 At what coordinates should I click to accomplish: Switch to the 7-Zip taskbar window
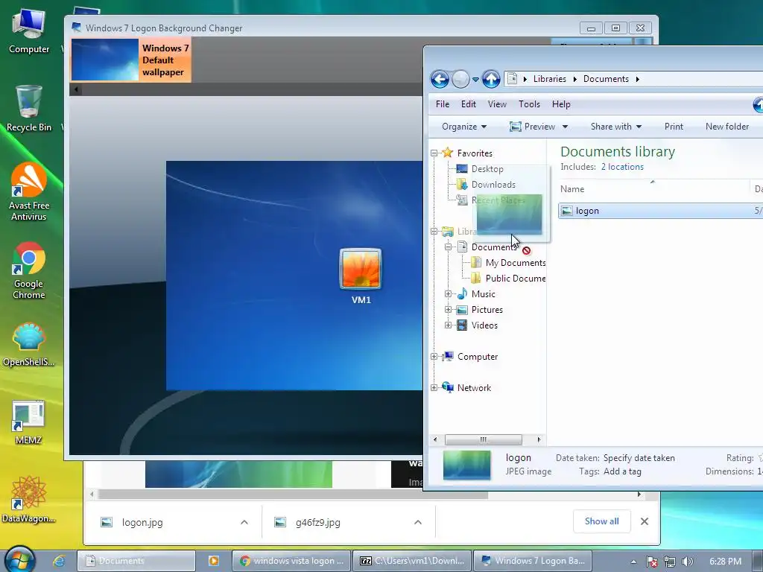[x=411, y=561]
